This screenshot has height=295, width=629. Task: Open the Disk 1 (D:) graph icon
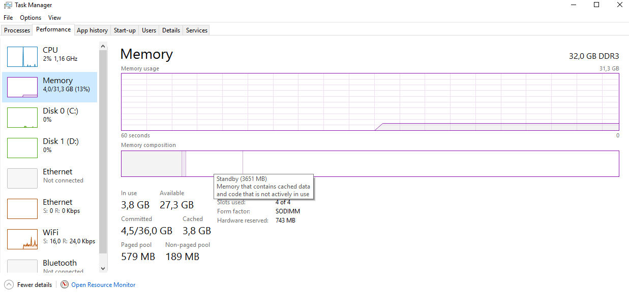[22, 148]
